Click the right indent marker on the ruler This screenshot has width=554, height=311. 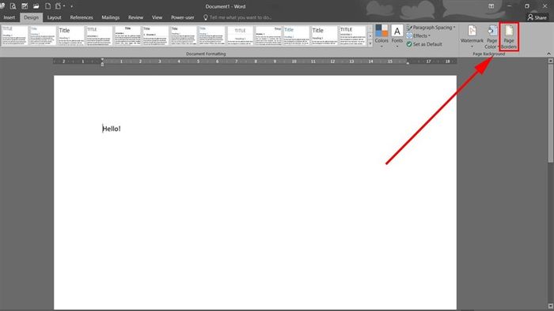pyautogui.click(x=408, y=62)
